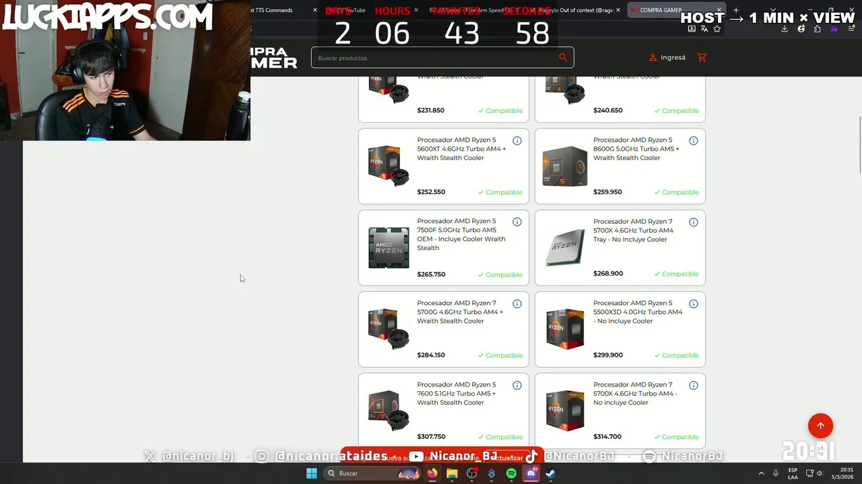Close the COMPRA GAMER tab
862x484 pixels.
[x=719, y=10]
